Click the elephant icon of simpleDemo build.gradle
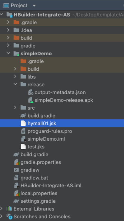Image resolution: width=124 pixels, height=221 pixels. [23, 116]
